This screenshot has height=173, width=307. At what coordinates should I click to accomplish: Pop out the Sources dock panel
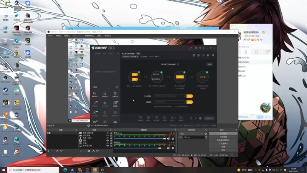[x=111, y=130]
